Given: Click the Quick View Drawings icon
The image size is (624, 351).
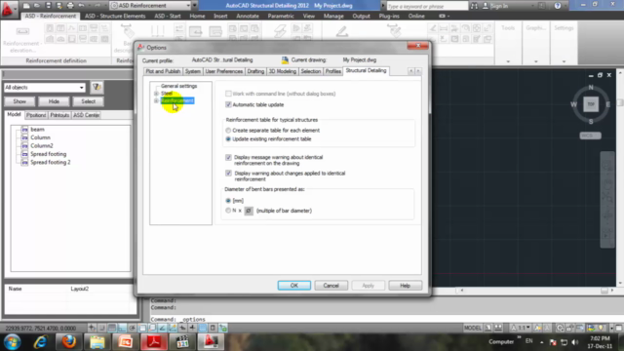Looking at the screenshot, I should point(498,328).
